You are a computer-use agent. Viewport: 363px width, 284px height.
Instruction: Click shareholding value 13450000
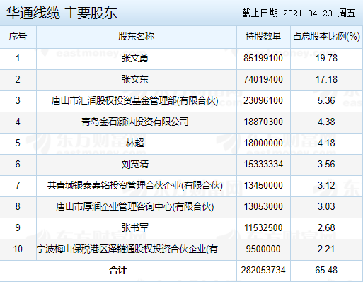[263, 185]
